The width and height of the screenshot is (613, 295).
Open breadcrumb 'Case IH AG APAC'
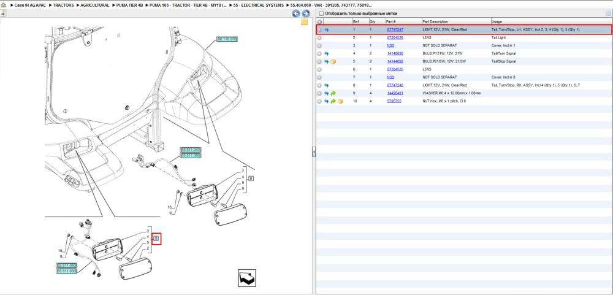(x=30, y=6)
